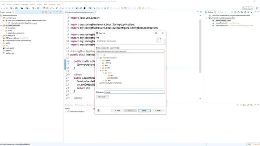This screenshot has height=146, width=260.
Task: Maximize the New File dialog
Action: (x=156, y=33)
